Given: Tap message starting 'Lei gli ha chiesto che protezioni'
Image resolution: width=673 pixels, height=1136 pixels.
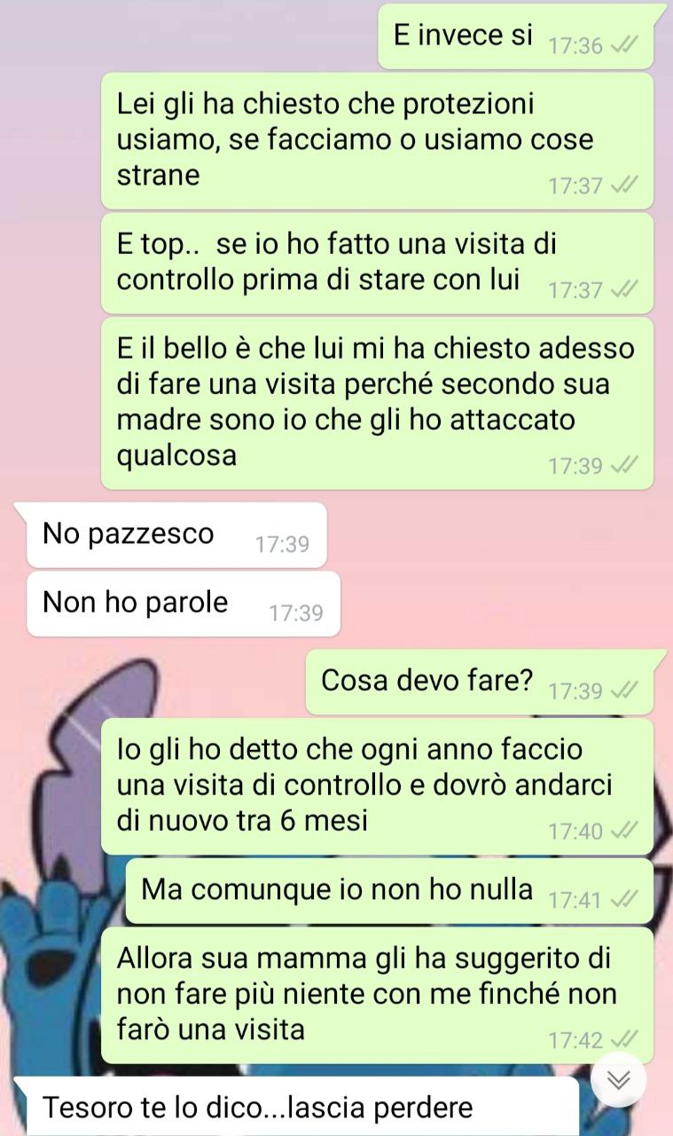Looking at the screenshot, I should click(x=377, y=140).
